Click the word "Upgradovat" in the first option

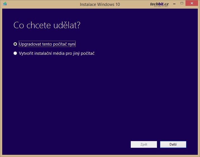click(29, 44)
